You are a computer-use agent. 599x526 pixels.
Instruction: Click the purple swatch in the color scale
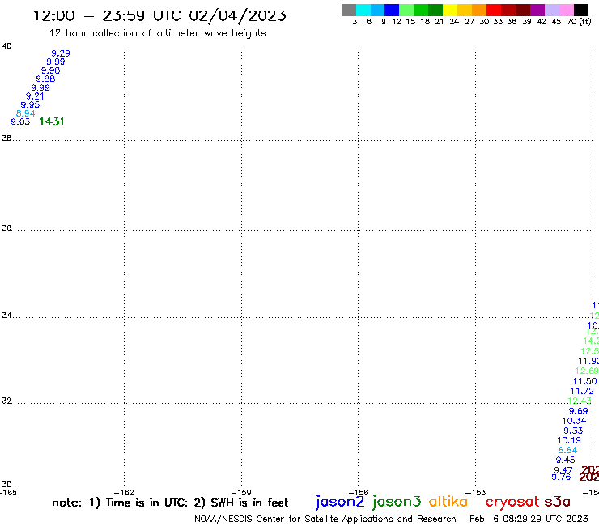coord(537,10)
